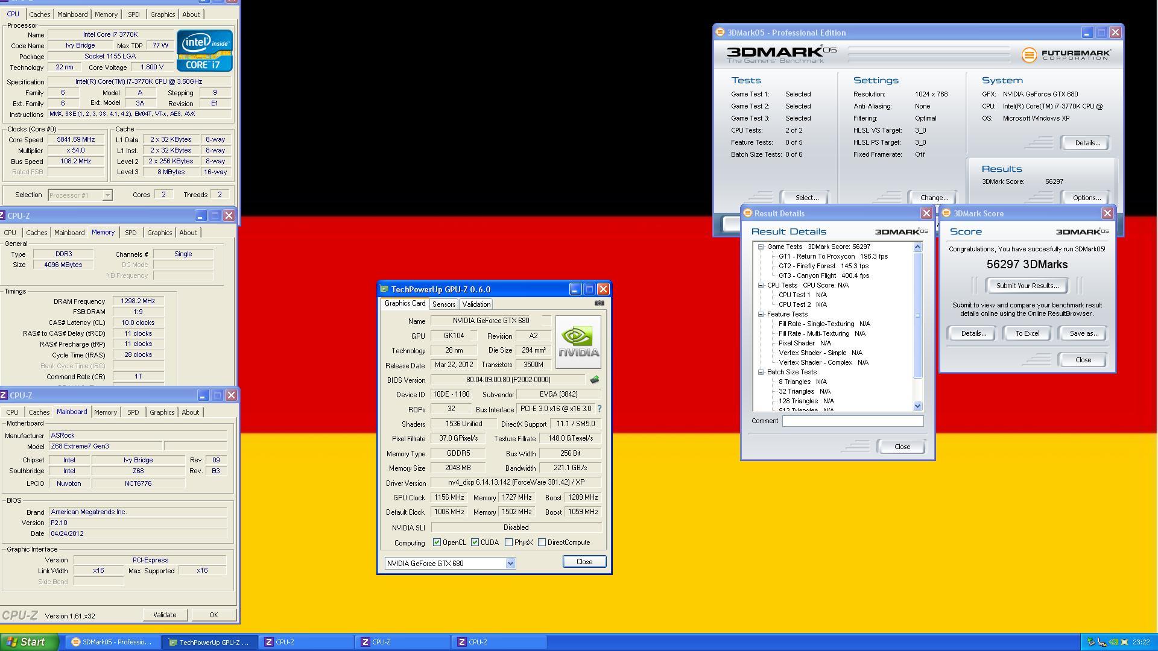
Task: Click the 3DMark Score title bar icon
Action: point(946,213)
